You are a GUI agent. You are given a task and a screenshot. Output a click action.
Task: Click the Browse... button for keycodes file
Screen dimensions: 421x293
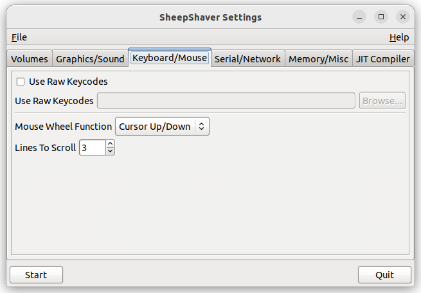pyautogui.click(x=382, y=101)
